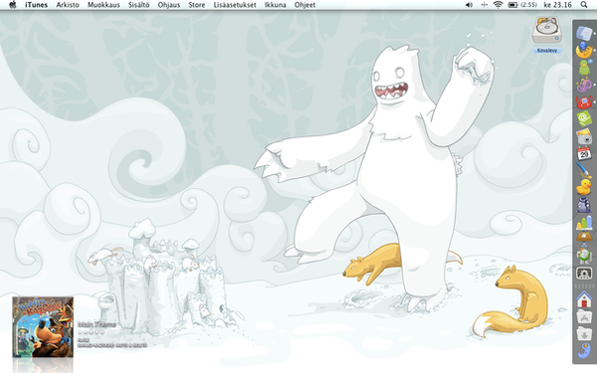The image size is (597, 373).
Task: Open the green address book dock icon
Action: 584,118
